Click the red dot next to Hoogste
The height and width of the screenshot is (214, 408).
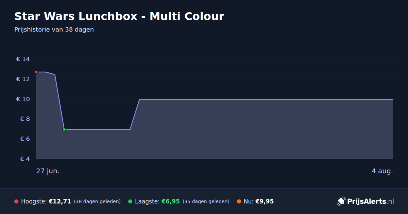16,201
